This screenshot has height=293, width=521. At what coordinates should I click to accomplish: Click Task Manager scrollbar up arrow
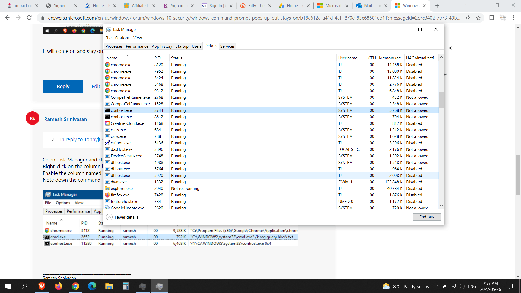(441, 57)
